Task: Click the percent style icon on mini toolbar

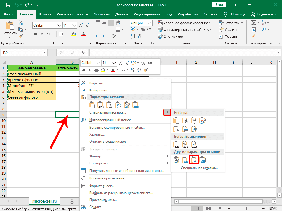Action: [143, 63]
